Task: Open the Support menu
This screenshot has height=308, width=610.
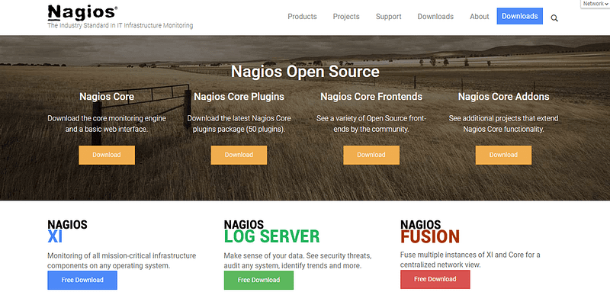Action: pyautogui.click(x=389, y=17)
